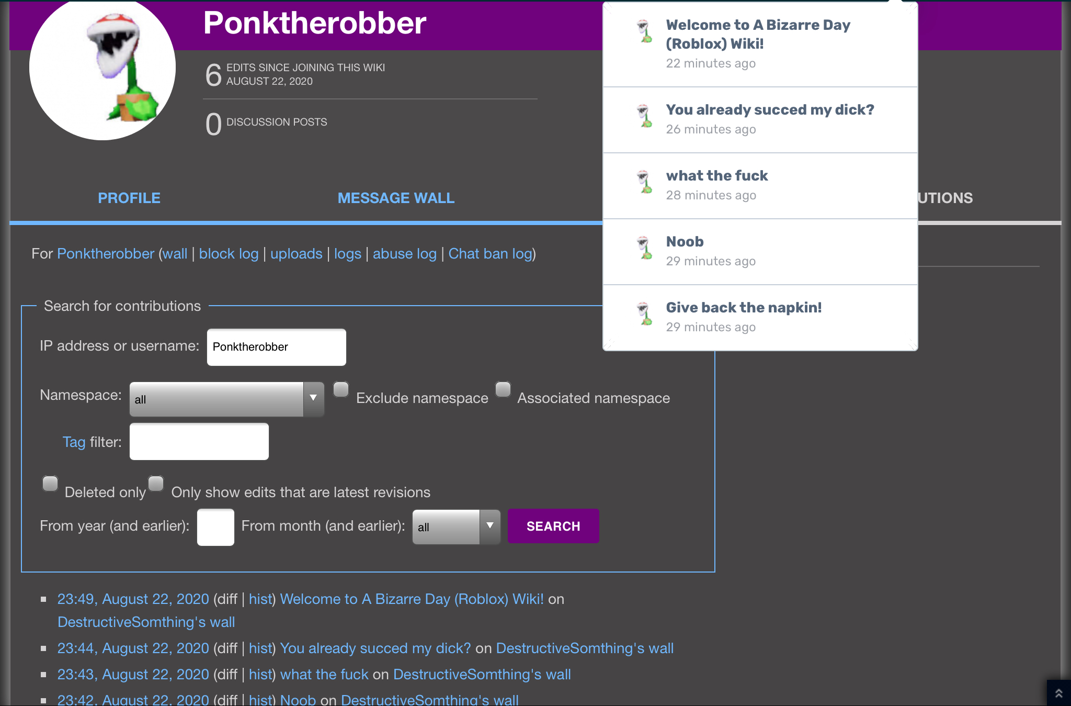Click the SEARCH button
Viewport: 1071px width, 706px height.
pos(553,525)
